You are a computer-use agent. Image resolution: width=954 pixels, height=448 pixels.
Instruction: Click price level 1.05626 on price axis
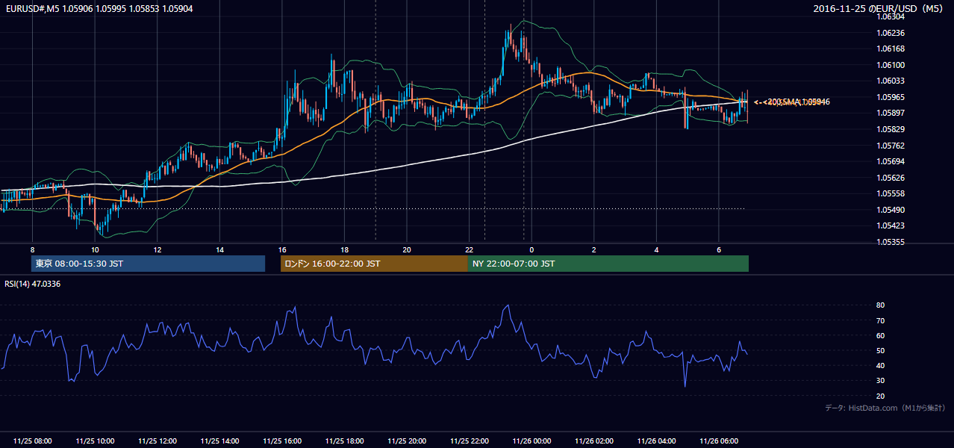coord(891,178)
